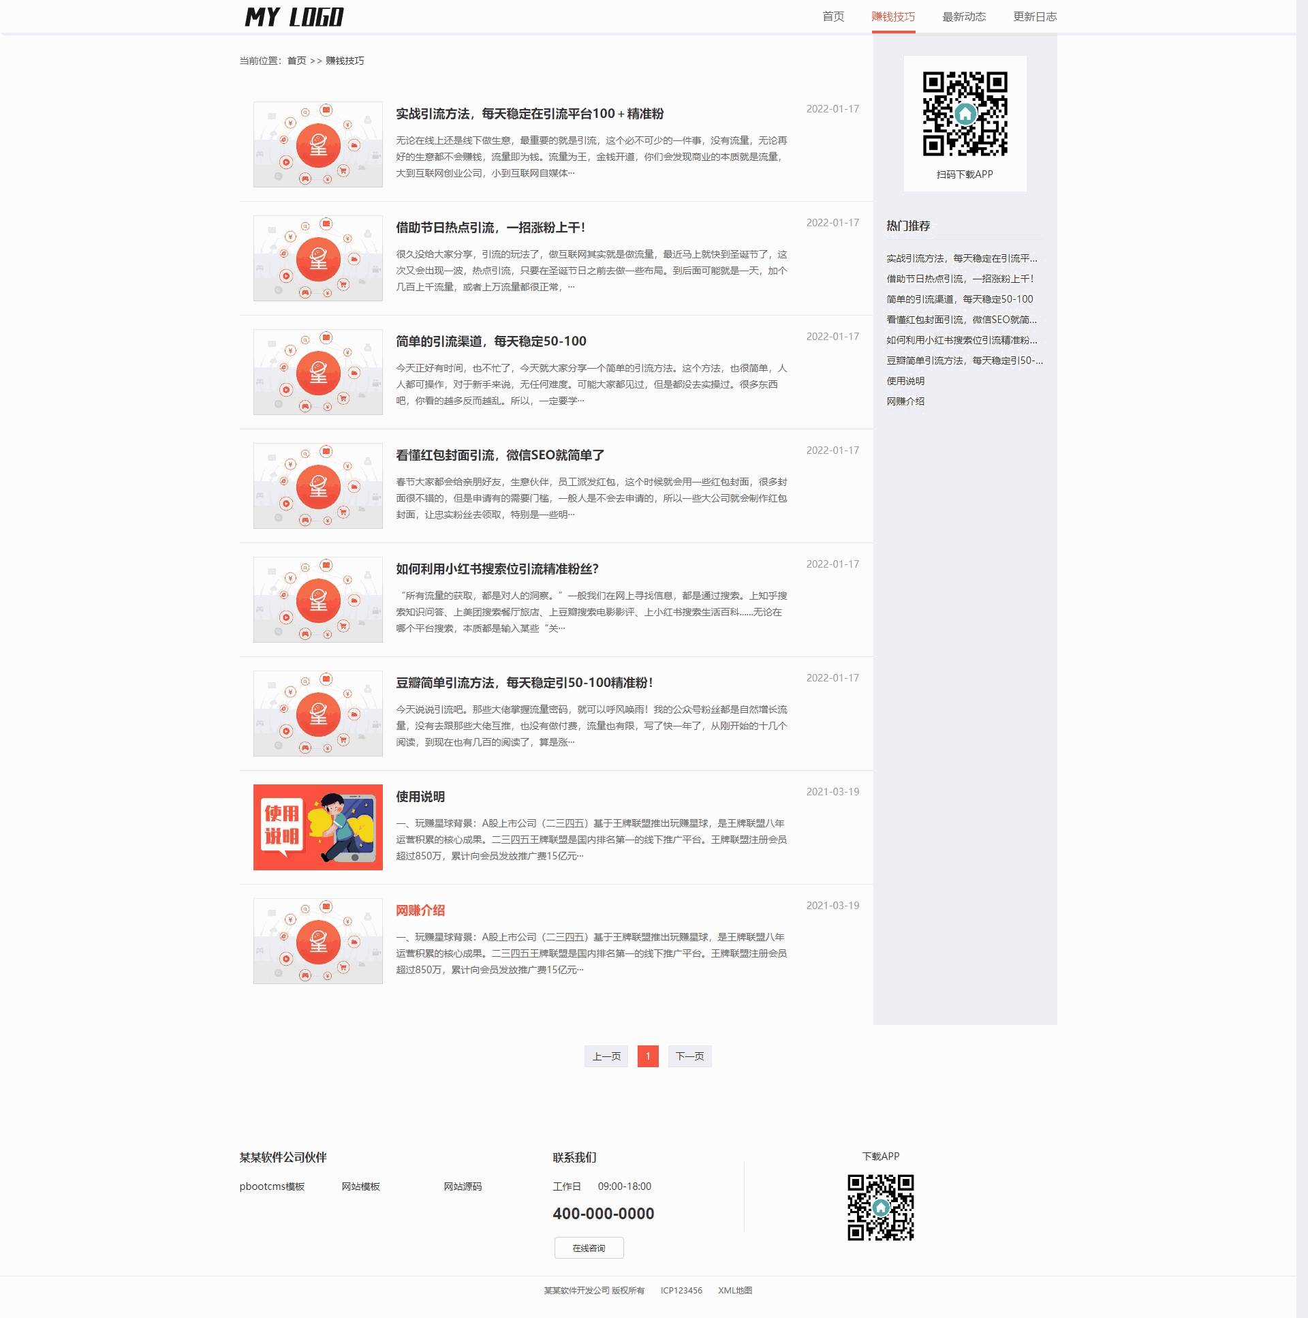The height and width of the screenshot is (1318, 1308).
Task: Click thumbnail of 网赚介绍 article
Action: tap(317, 940)
